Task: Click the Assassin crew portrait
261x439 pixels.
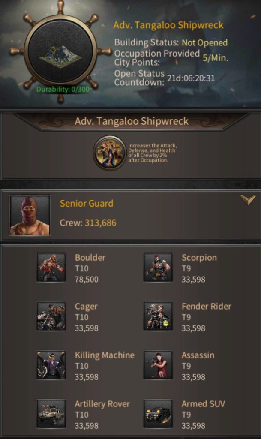Action: pos(158,365)
